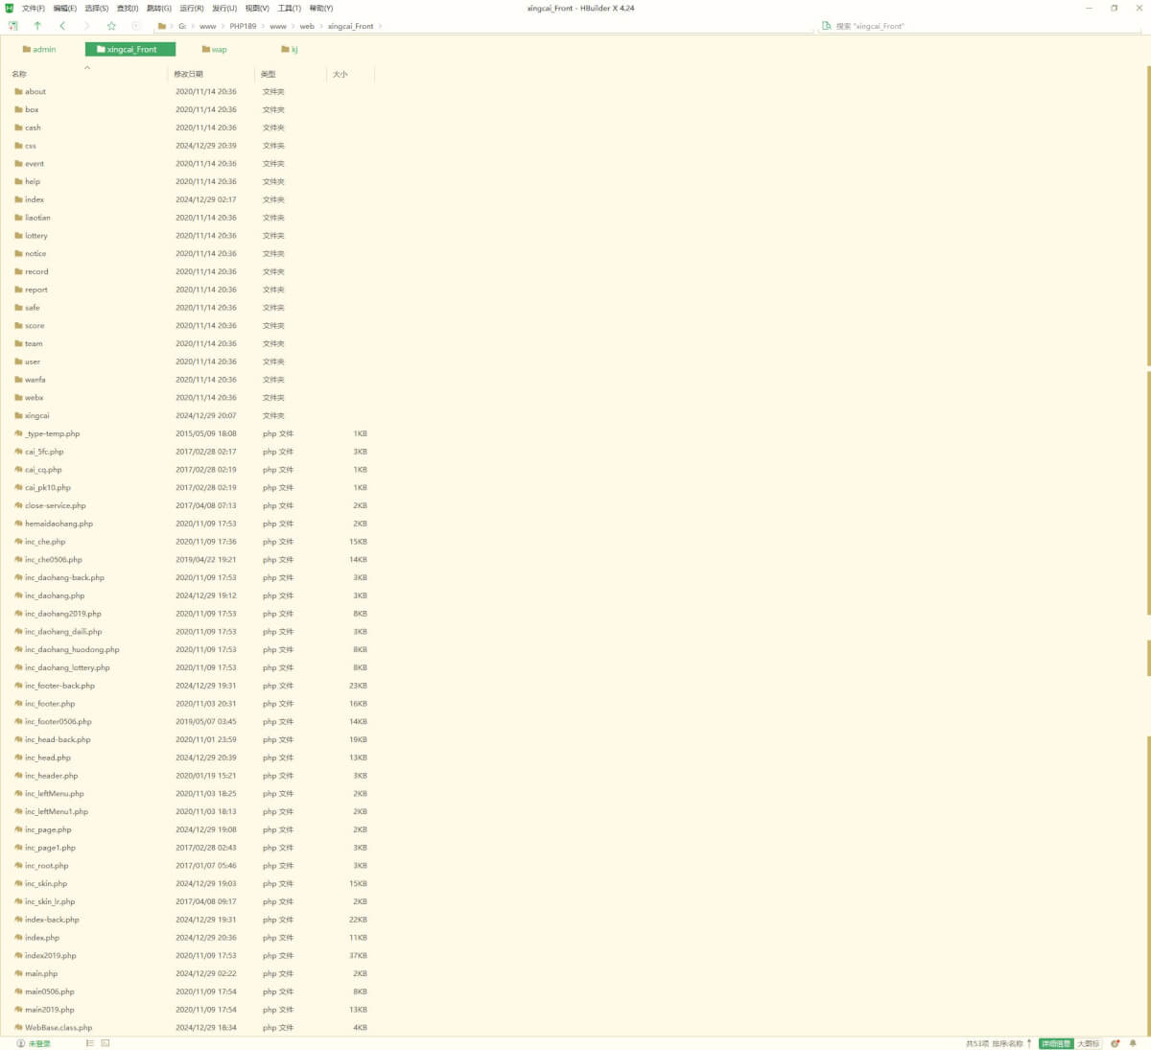The height and width of the screenshot is (1050, 1151).
Task: Switch to the admin folder tab
Action: click(39, 49)
